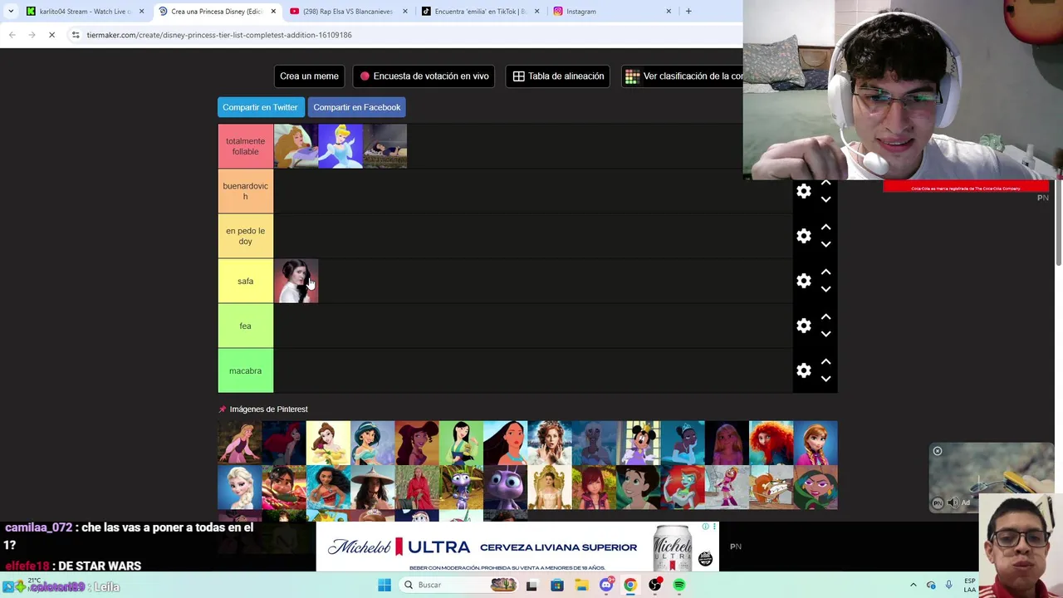Select the macabra green tier label
Viewport: 1063px width, 598px height.
tap(245, 370)
